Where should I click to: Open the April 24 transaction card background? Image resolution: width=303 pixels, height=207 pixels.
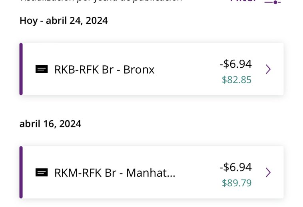[x=151, y=69]
